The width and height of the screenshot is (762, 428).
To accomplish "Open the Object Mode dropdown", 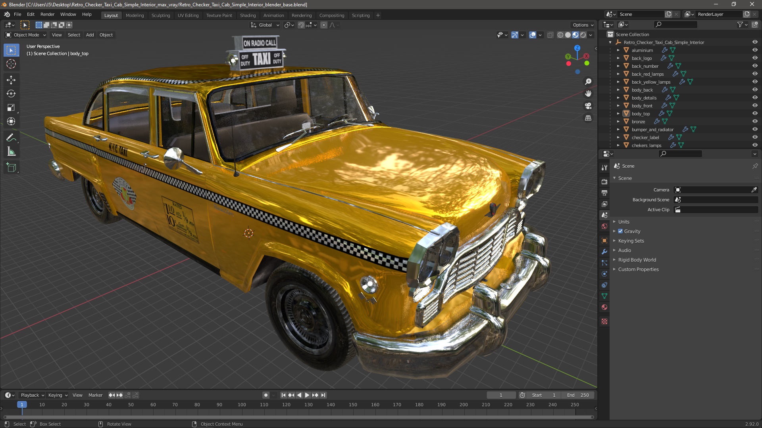I will 26,35.
